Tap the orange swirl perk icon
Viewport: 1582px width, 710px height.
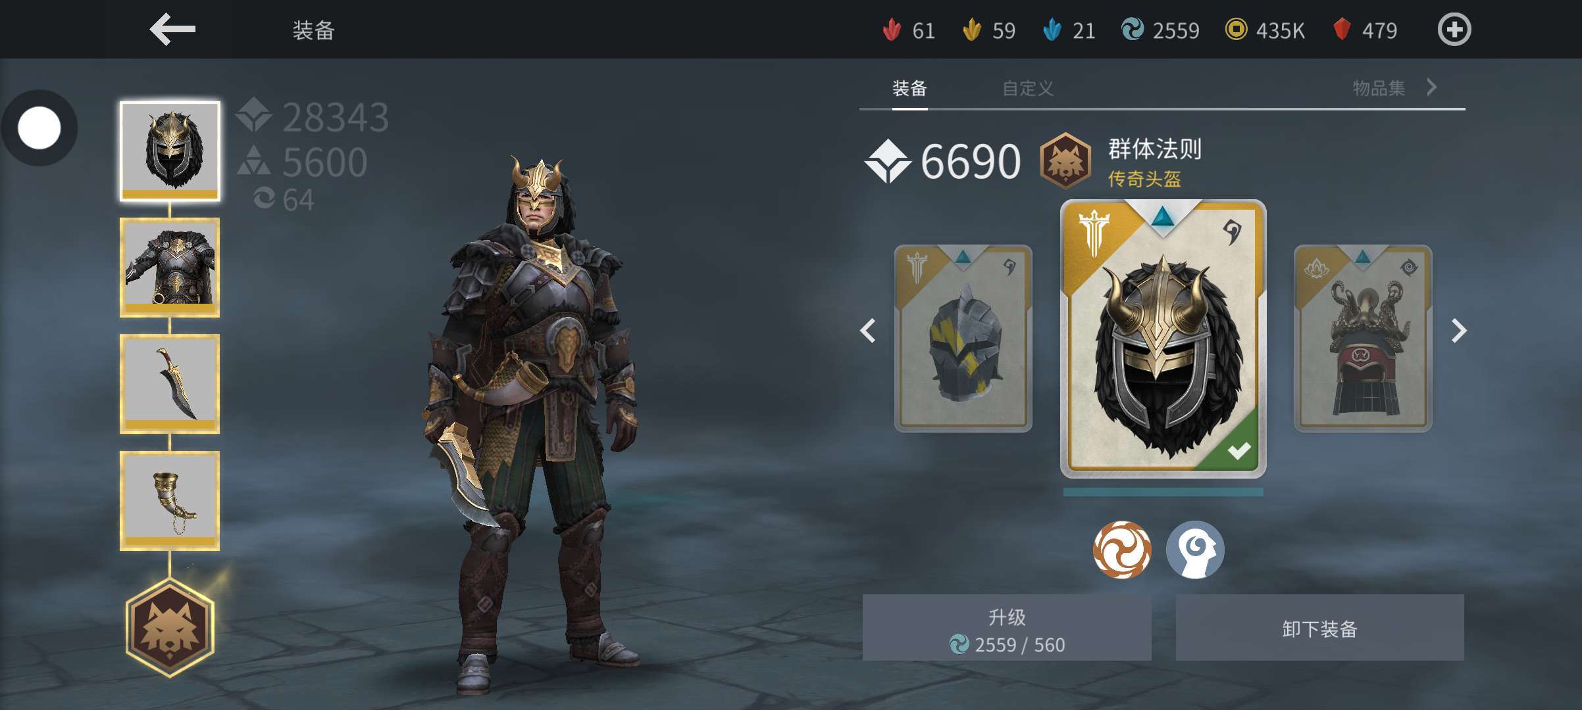(x=1122, y=550)
